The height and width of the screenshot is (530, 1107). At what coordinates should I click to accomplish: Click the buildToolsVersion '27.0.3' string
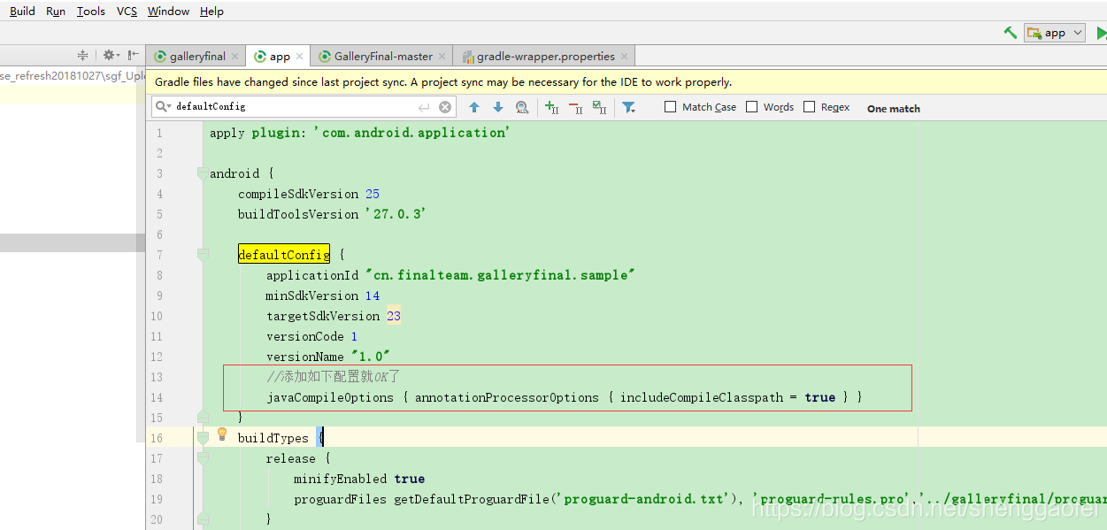pos(396,214)
